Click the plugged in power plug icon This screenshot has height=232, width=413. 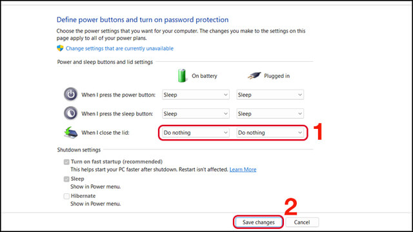click(x=254, y=76)
